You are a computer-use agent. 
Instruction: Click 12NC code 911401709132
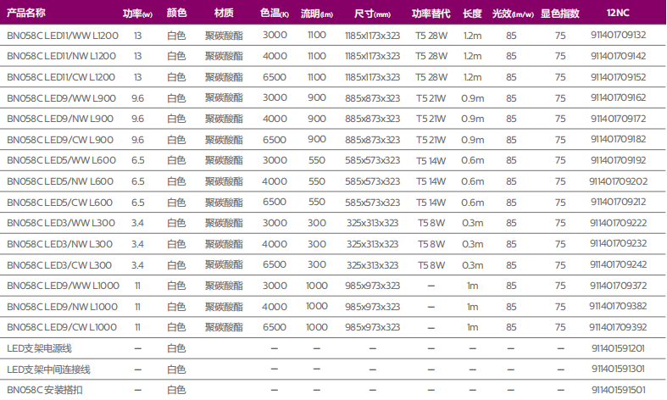618,35
